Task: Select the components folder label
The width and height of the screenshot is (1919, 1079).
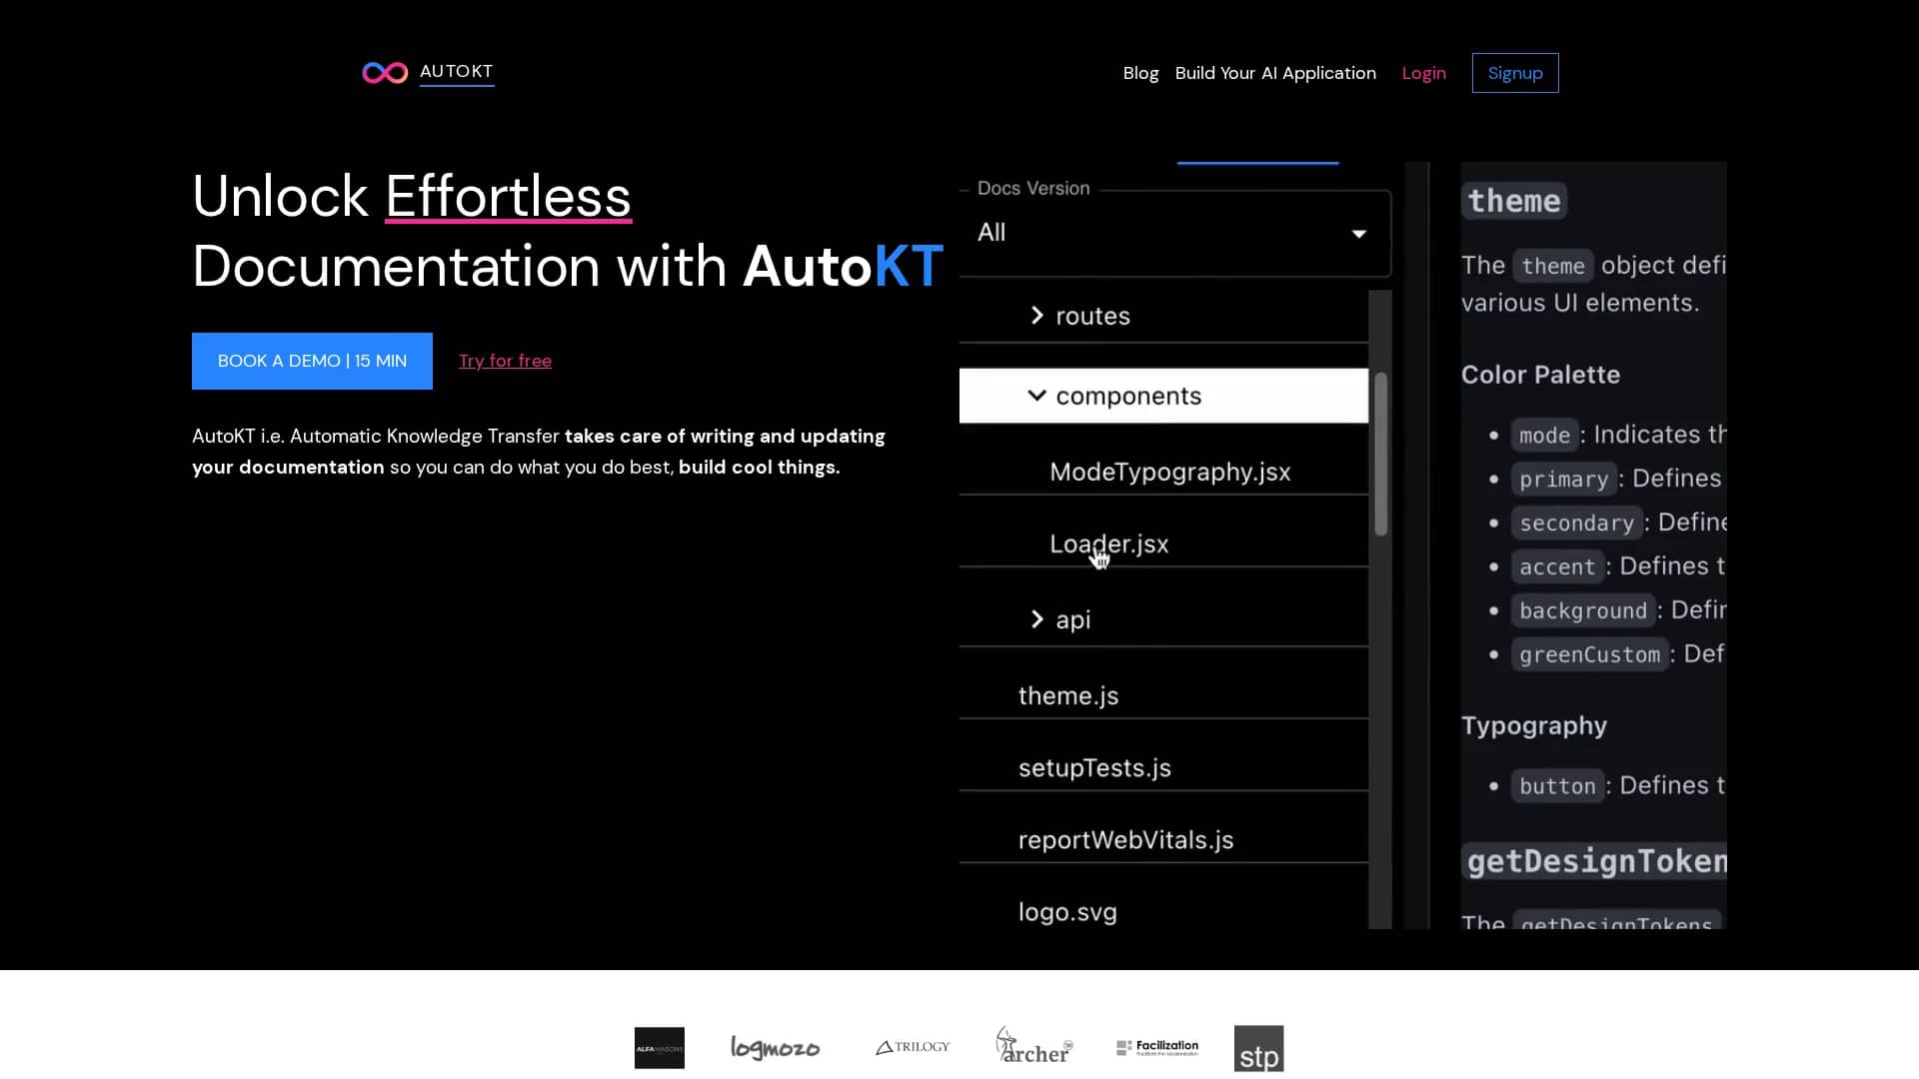Action: pos(1128,396)
